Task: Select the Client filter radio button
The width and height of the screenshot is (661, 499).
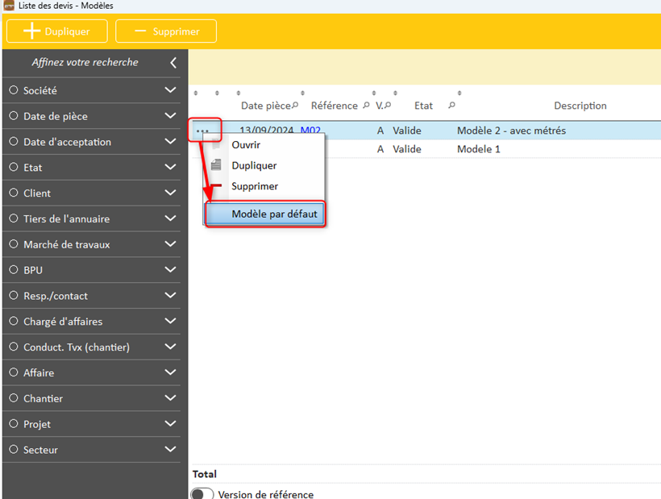Action: (x=14, y=193)
